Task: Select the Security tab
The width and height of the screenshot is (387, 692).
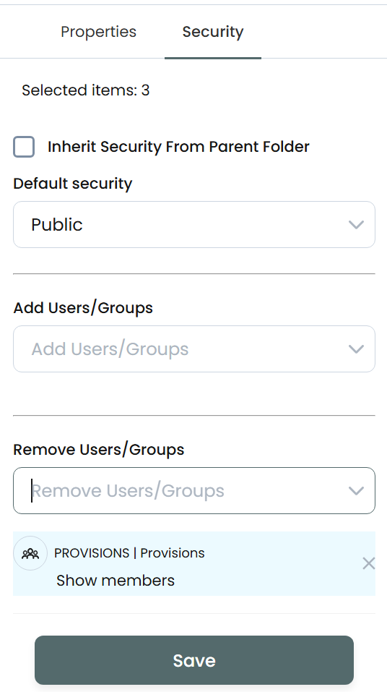Action: 213,32
